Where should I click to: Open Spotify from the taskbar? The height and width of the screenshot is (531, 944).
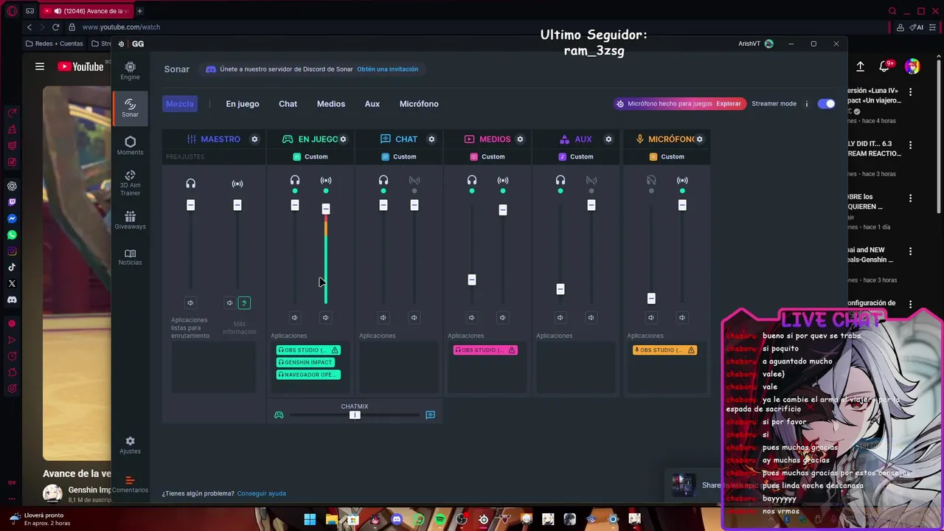pyautogui.click(x=440, y=520)
